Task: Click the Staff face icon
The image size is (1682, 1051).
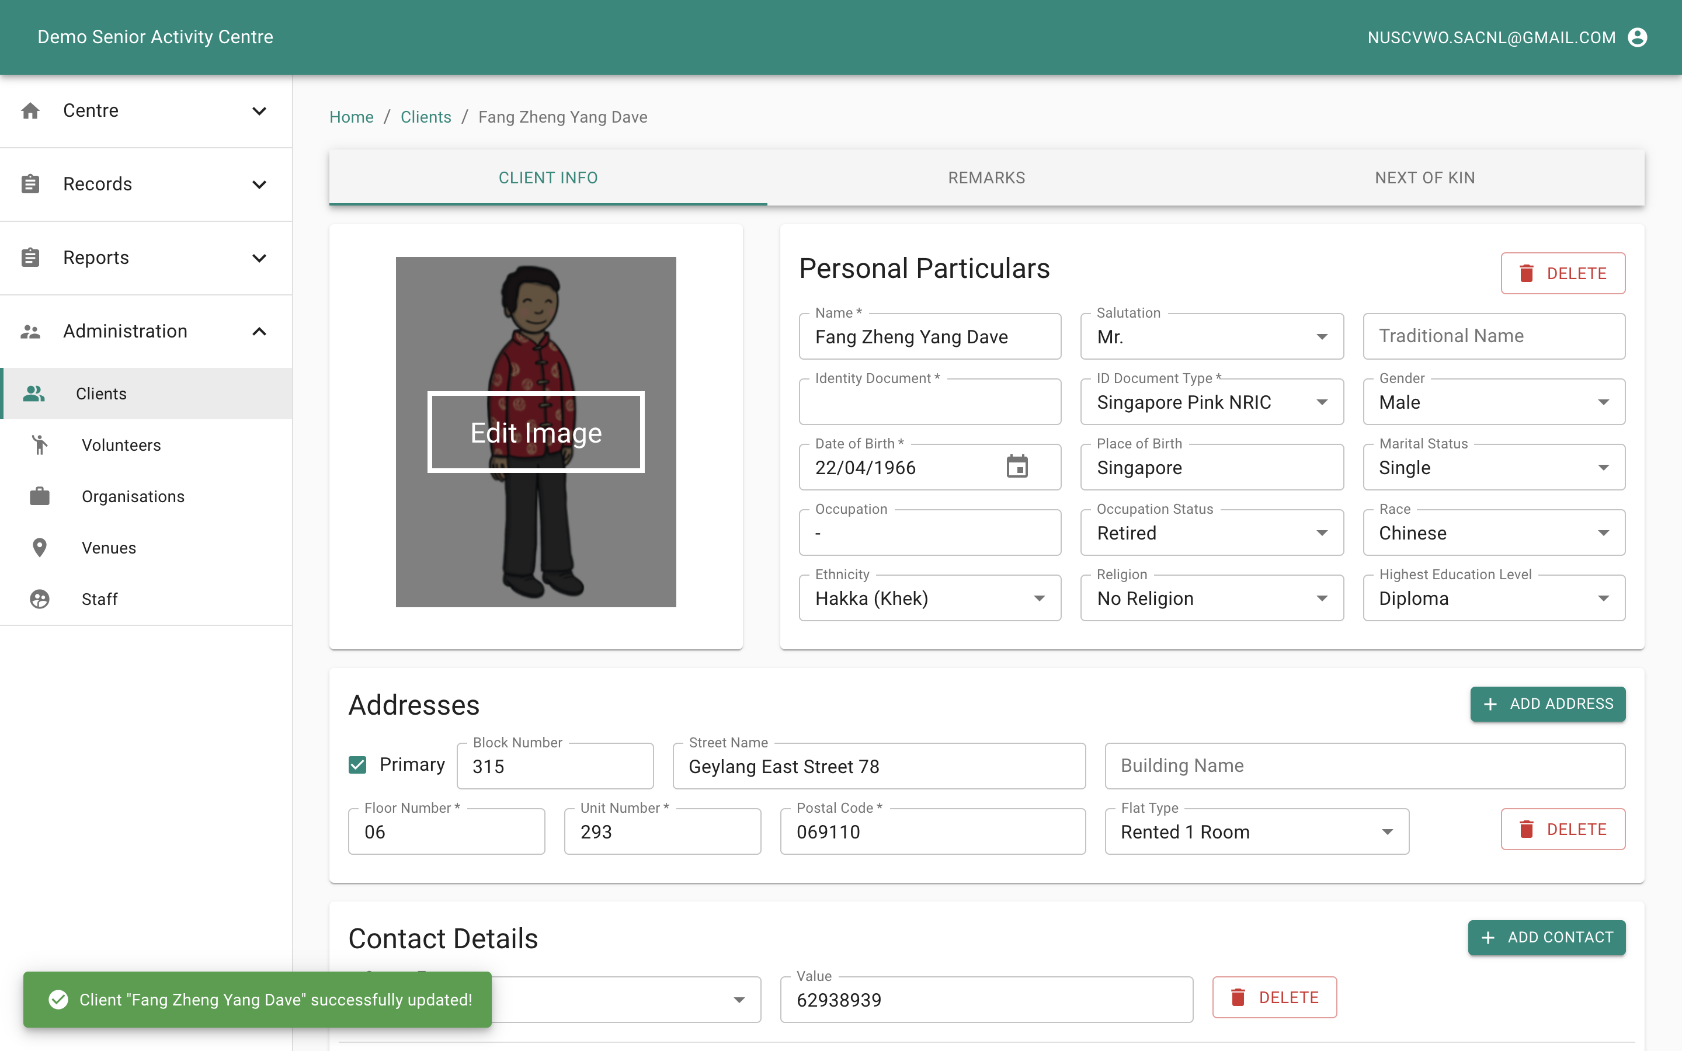Action: (40, 599)
